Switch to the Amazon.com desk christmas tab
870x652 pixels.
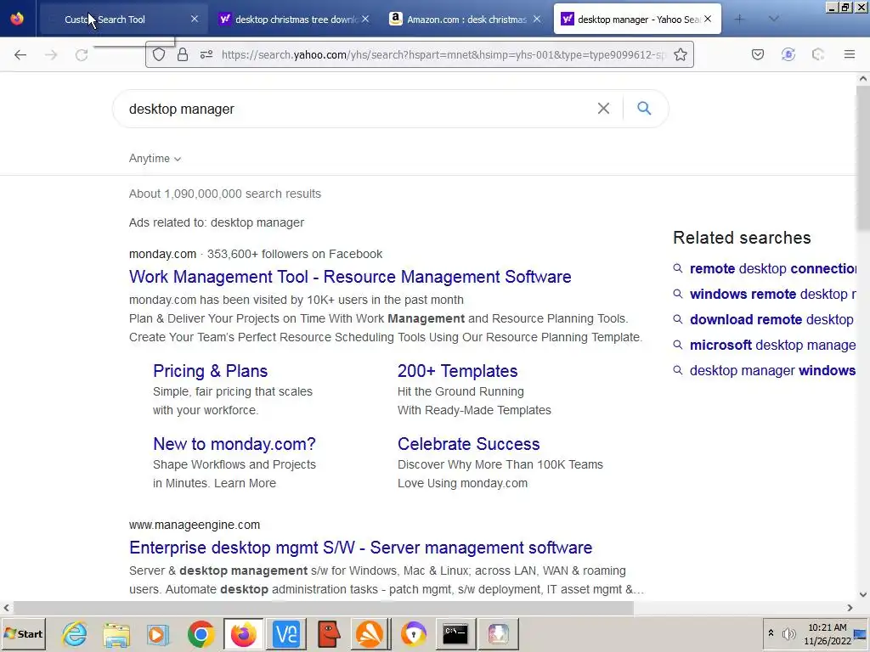(466, 20)
